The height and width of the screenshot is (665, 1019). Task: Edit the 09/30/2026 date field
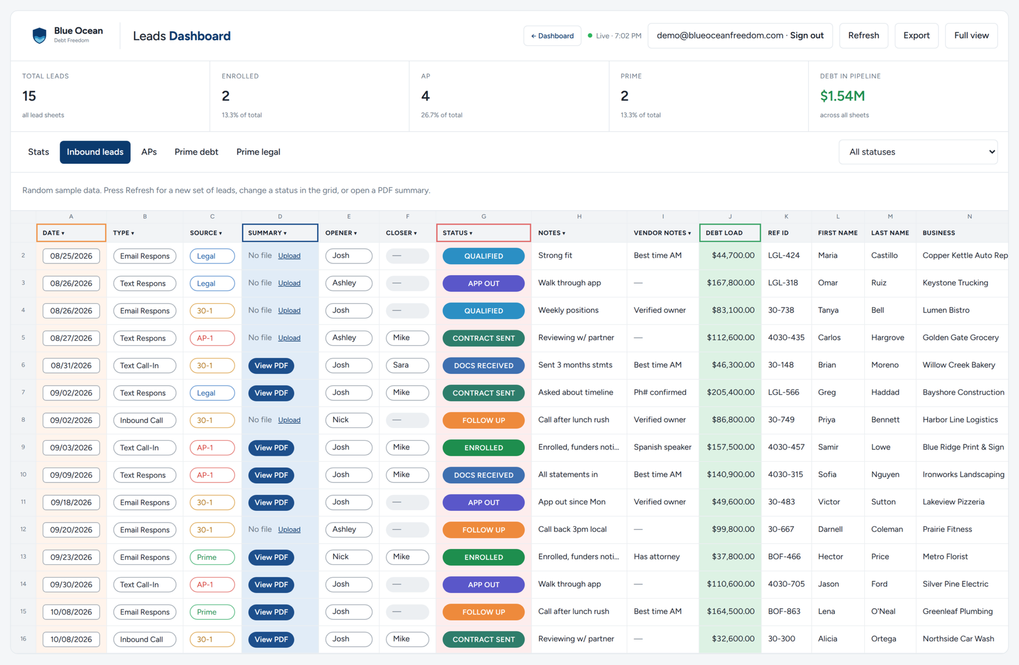coord(71,585)
